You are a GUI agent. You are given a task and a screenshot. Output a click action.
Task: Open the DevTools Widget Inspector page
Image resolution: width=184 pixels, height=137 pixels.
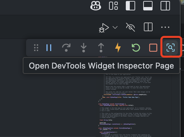click(171, 48)
